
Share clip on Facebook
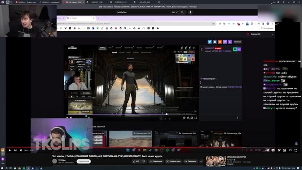215,42
